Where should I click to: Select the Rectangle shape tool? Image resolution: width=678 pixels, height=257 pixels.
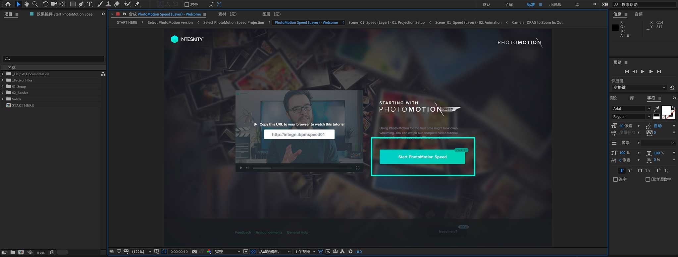73,4
